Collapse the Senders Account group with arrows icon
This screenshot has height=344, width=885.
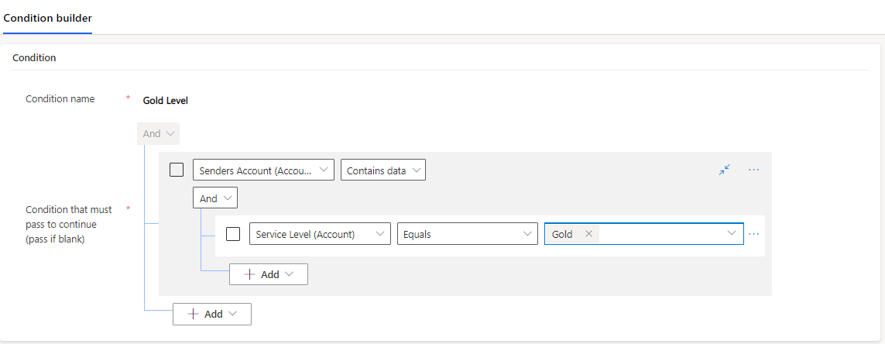tap(725, 170)
